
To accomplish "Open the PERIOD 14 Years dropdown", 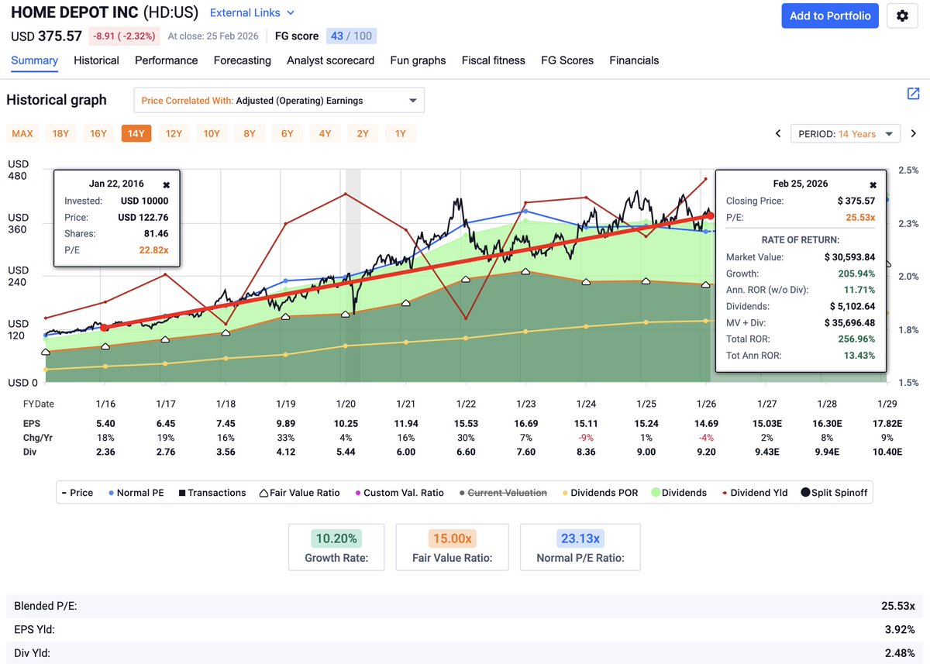I will click(846, 133).
